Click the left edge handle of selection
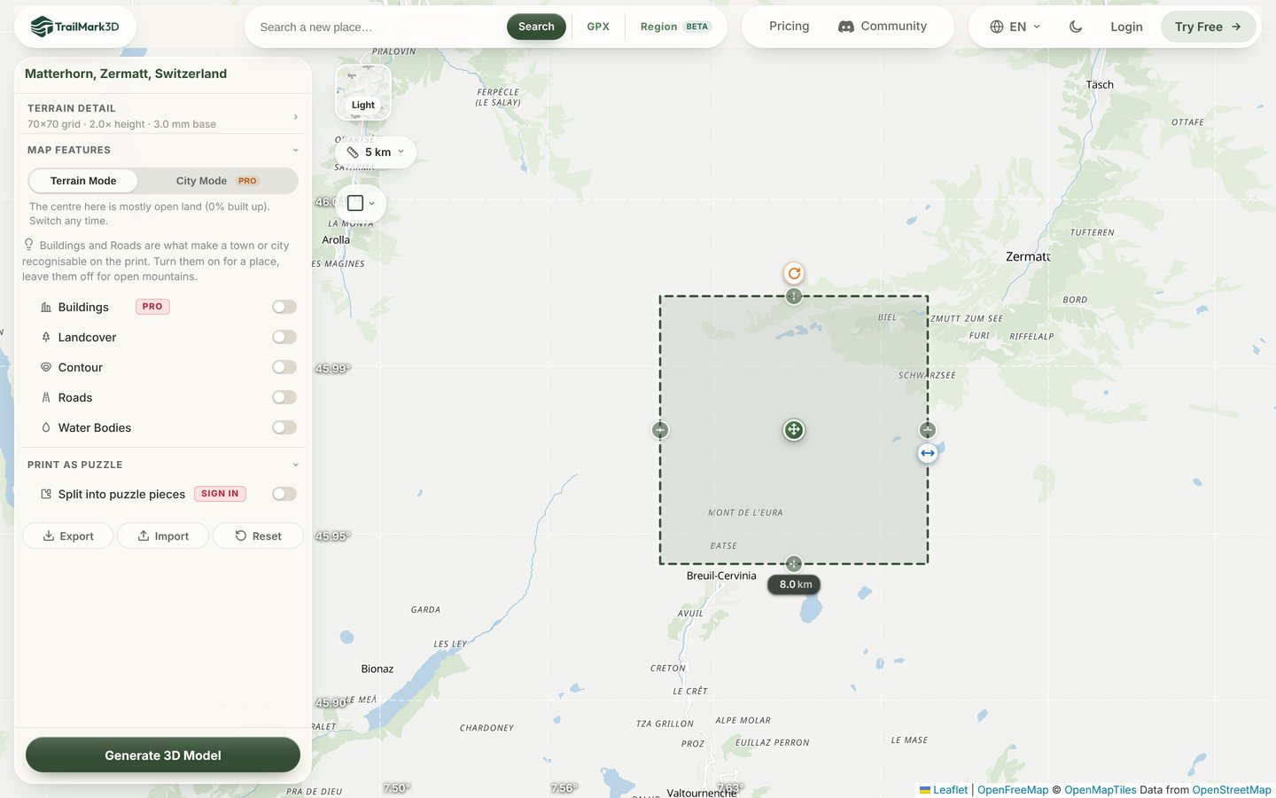 click(660, 430)
